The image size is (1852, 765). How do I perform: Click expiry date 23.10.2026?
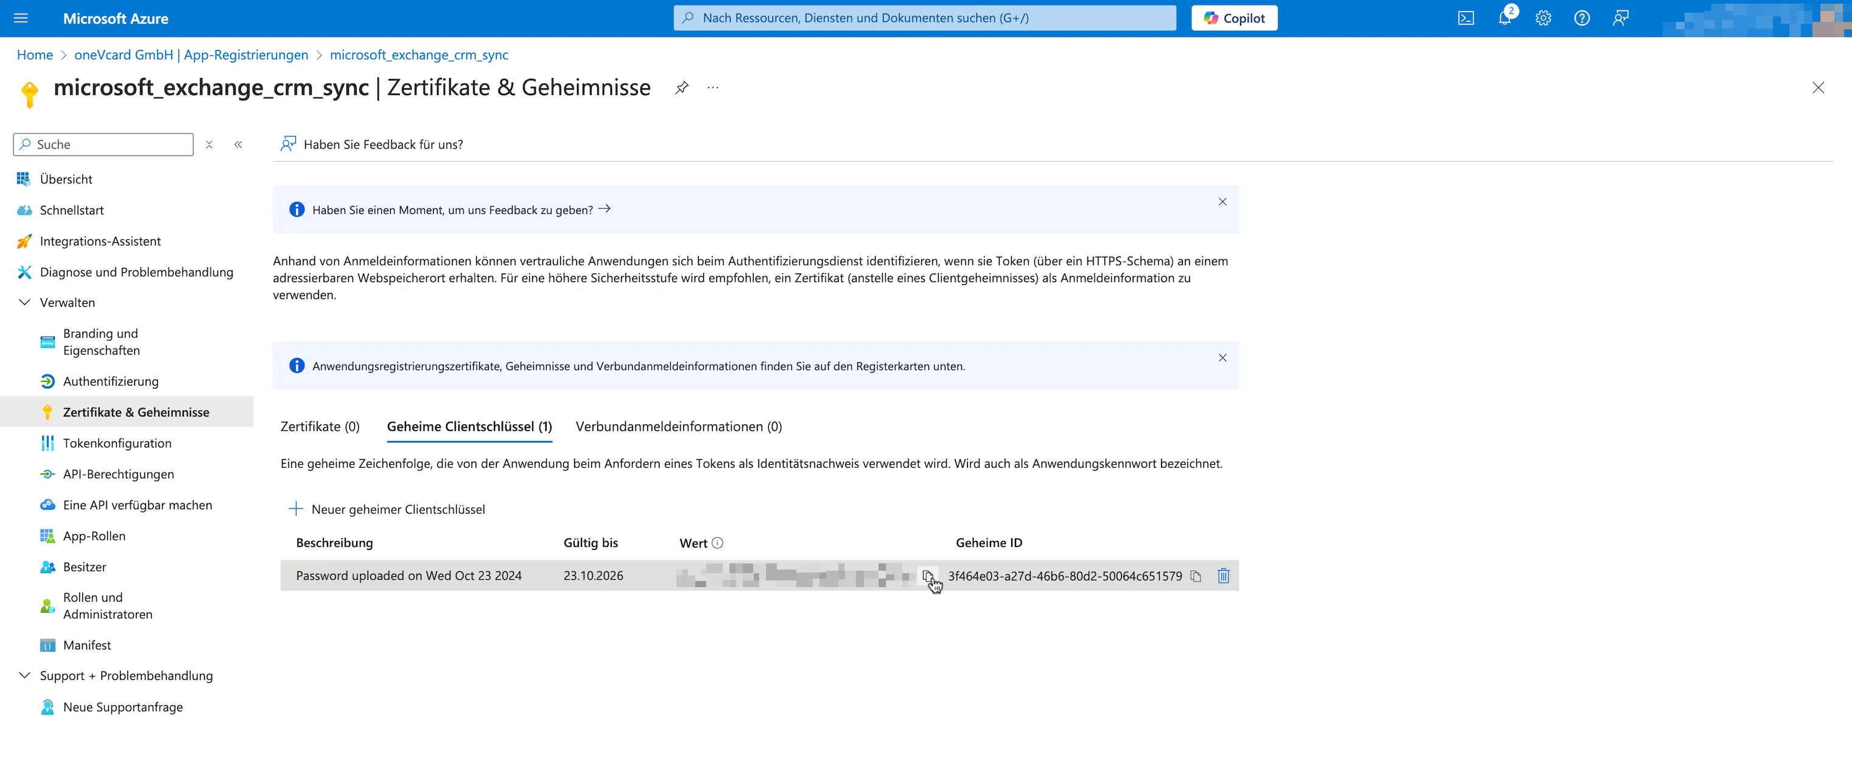click(593, 576)
